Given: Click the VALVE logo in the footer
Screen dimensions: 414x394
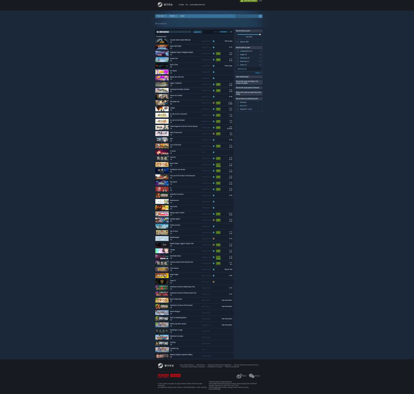Looking at the screenshot, I should tap(175, 375).
